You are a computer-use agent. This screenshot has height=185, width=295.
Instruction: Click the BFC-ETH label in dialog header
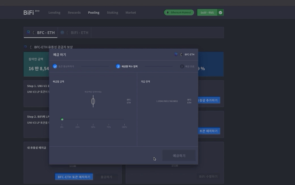pos(190,54)
